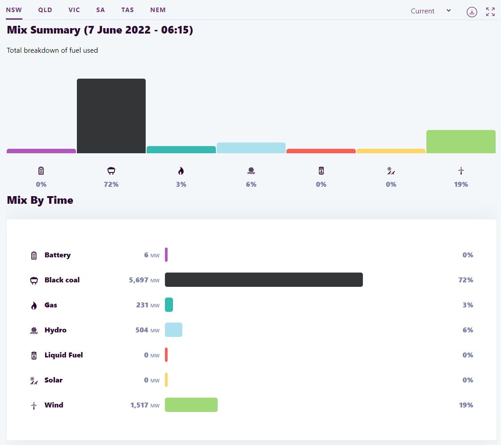Open the TAS region tab
Image resolution: width=501 pixels, height=445 pixels.
[127, 10]
